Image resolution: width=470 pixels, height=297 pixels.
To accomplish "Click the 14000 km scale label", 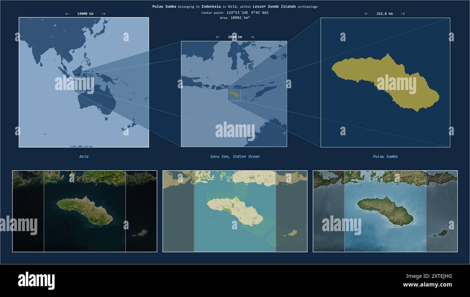I will (x=85, y=14).
